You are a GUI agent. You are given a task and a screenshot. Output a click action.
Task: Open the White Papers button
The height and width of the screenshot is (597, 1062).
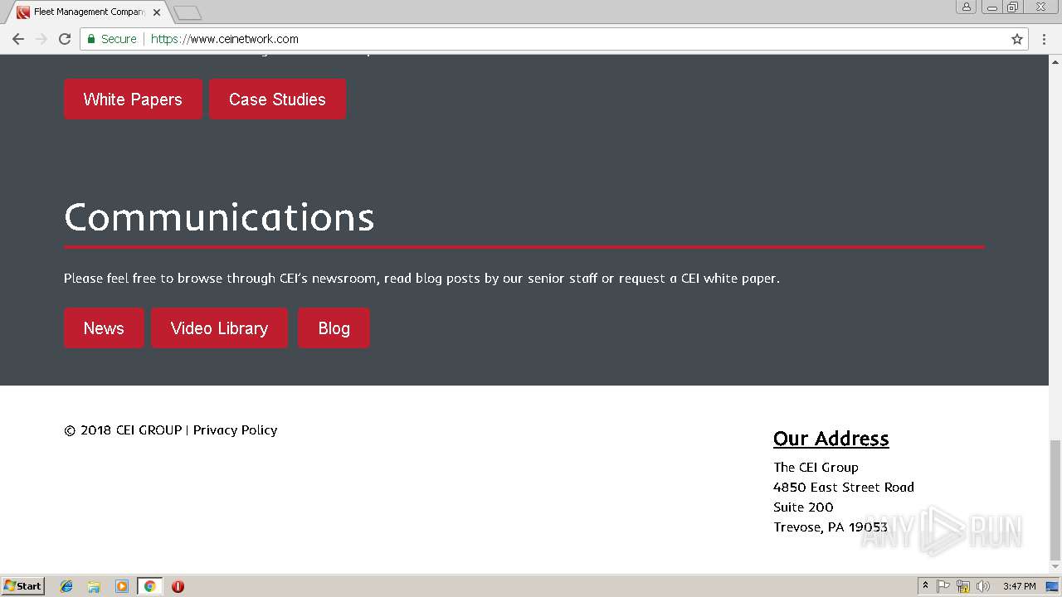[133, 99]
